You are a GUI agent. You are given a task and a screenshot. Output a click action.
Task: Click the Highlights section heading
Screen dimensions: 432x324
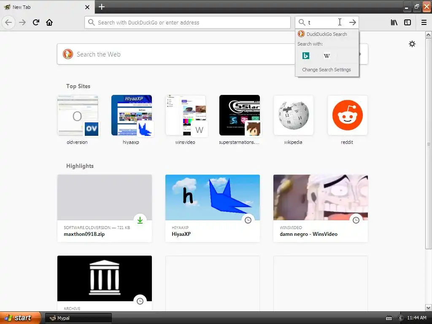pyautogui.click(x=80, y=166)
